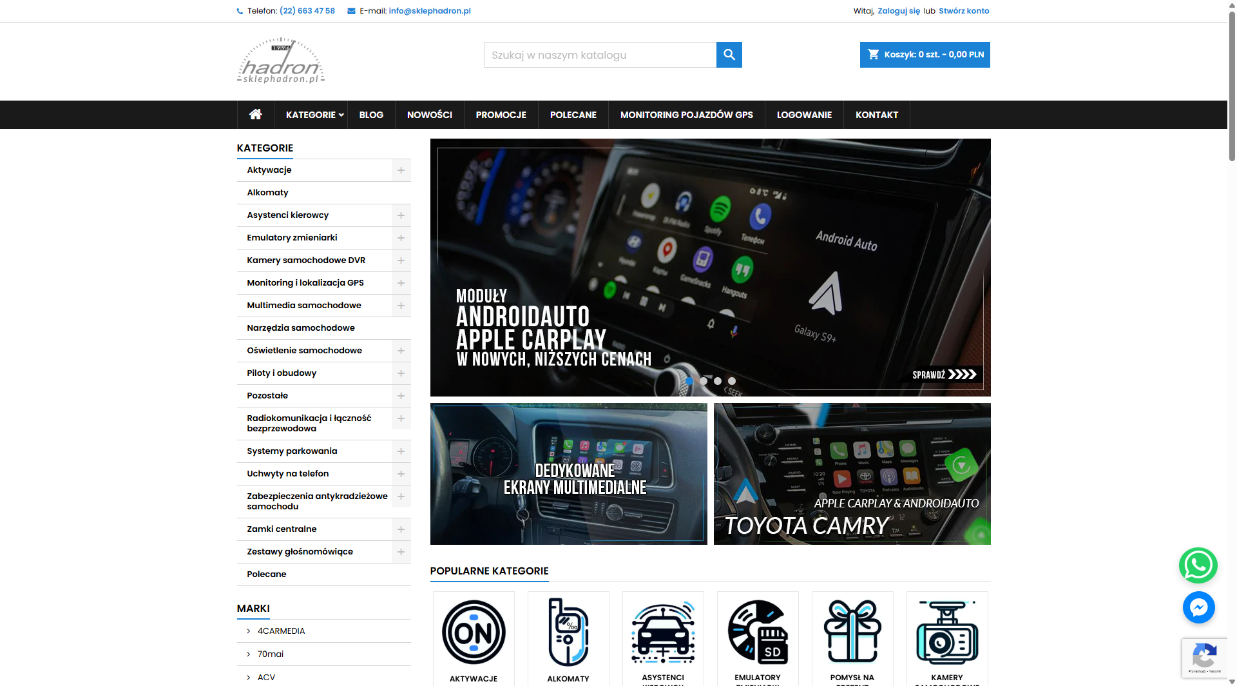Image resolution: width=1237 pixels, height=686 pixels.
Task: Select the Alkomaty breathalyzer category icon
Action: [568, 632]
